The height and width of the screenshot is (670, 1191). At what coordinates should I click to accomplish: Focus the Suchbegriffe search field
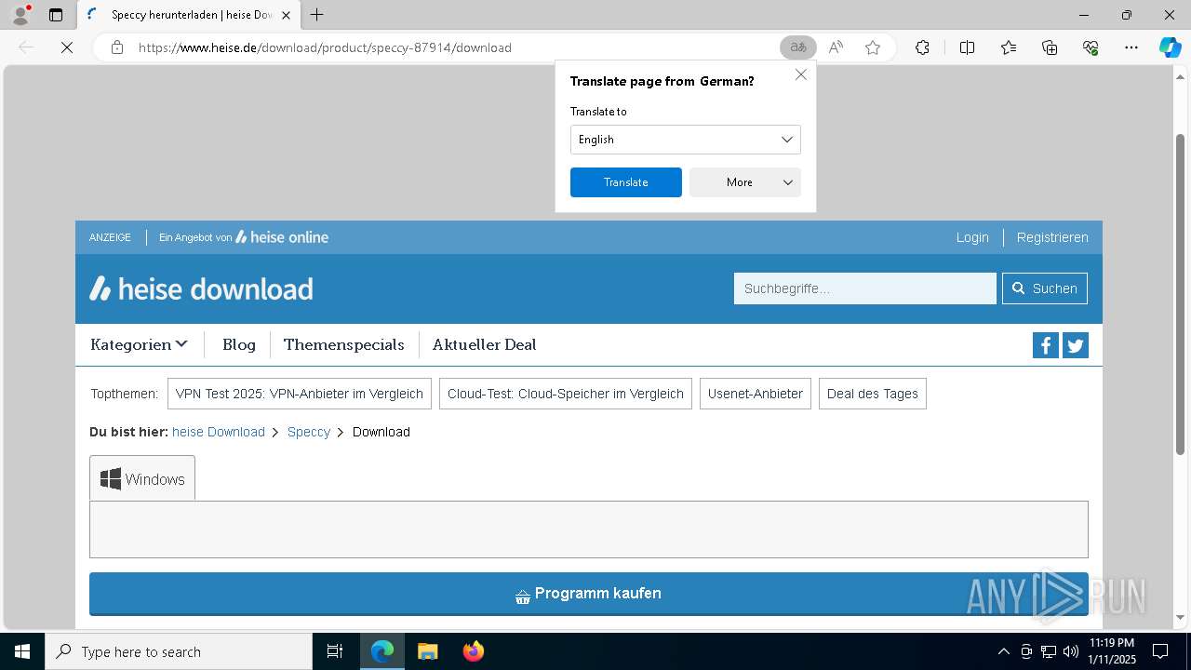coord(865,288)
